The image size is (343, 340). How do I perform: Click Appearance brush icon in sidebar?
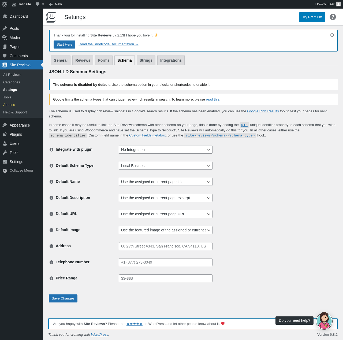coord(5,125)
